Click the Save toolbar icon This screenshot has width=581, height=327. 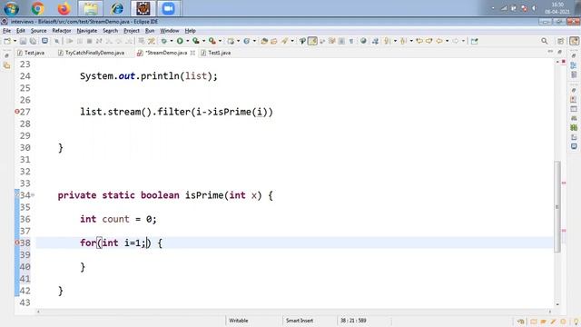pyautogui.click(x=23, y=41)
